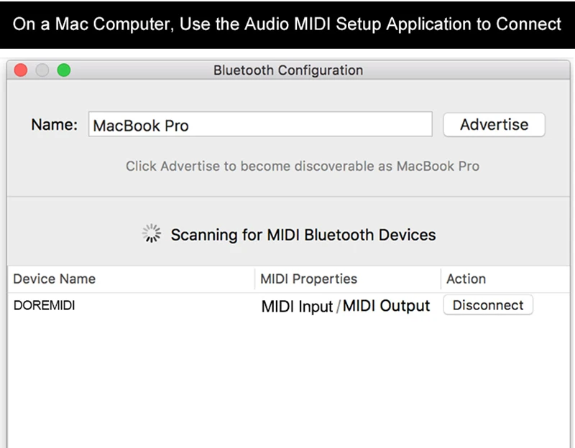Click the MIDI Properties column header

308,279
